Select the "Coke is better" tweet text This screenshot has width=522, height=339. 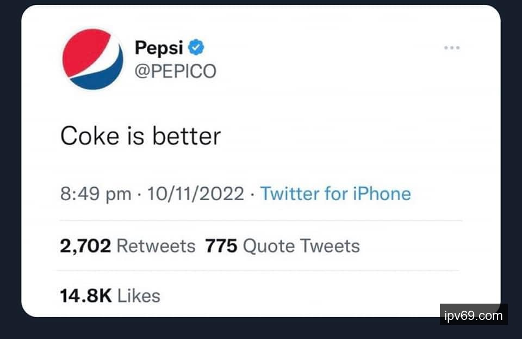140,136
